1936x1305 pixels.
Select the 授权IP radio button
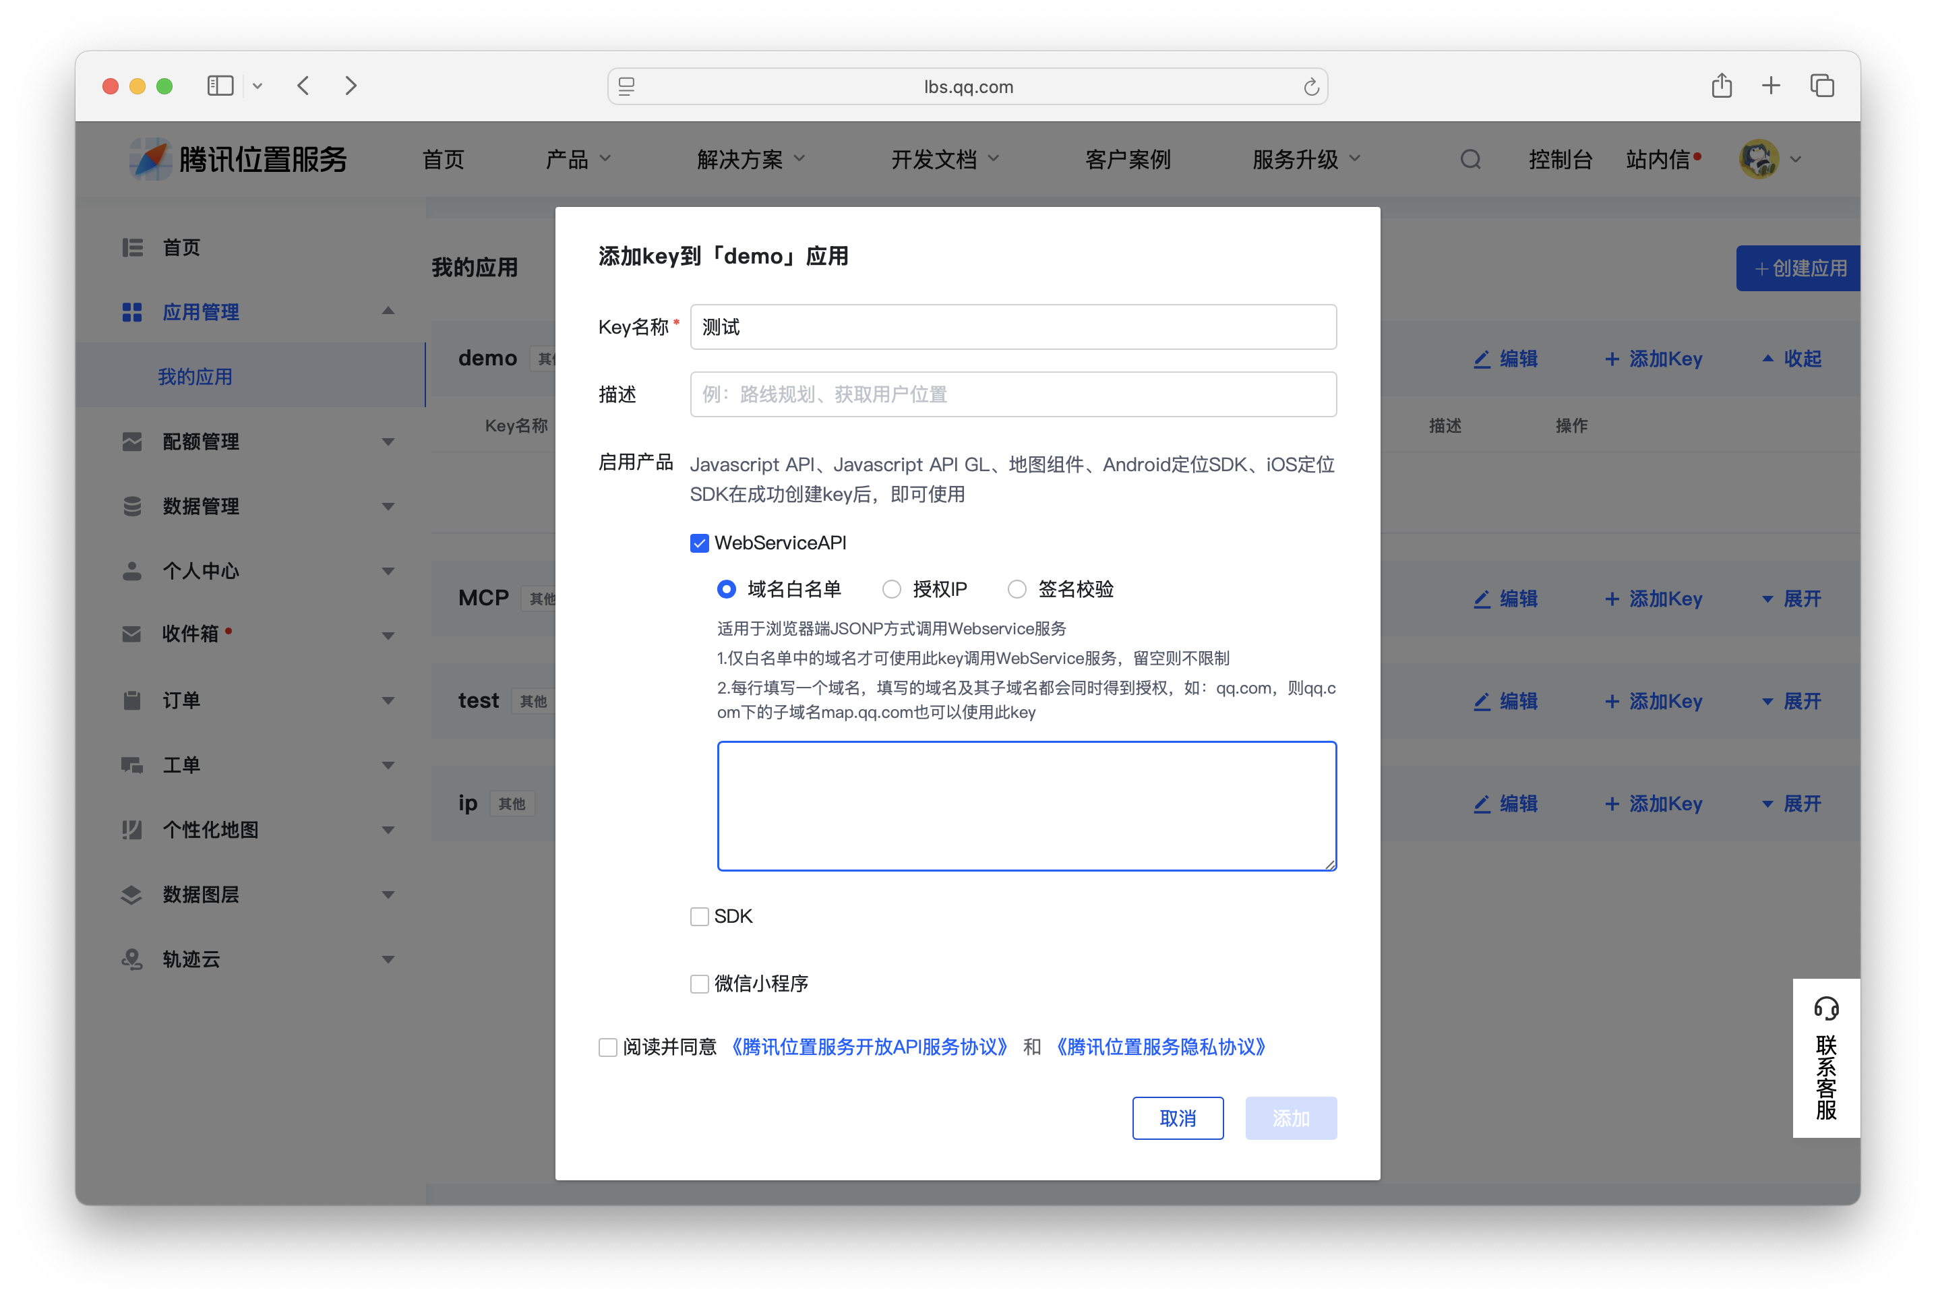click(891, 588)
